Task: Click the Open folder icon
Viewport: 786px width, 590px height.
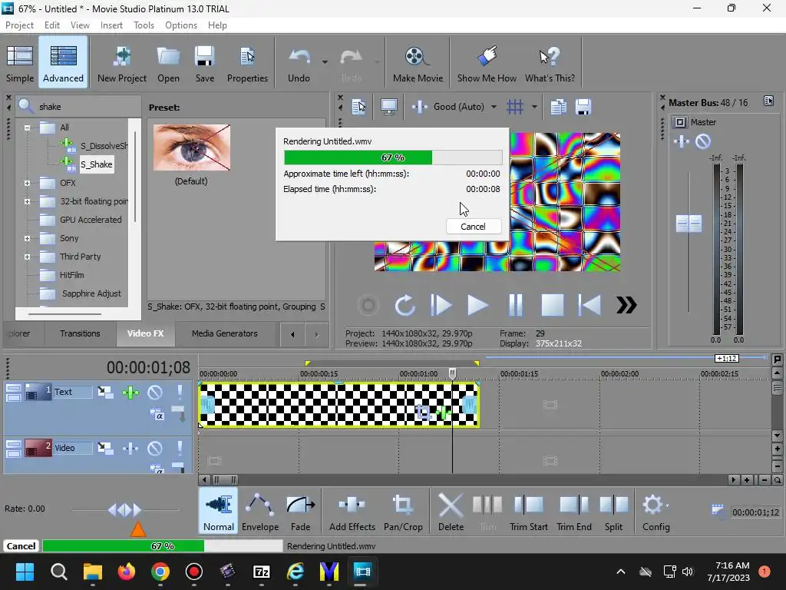Action: click(168, 57)
